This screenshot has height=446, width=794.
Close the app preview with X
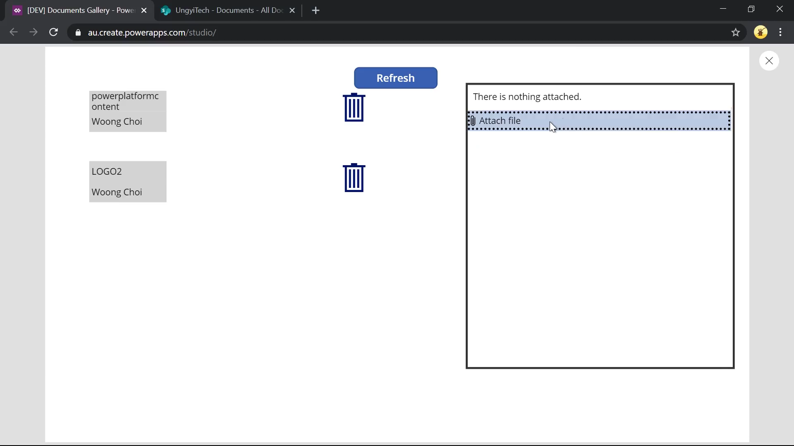(x=769, y=61)
